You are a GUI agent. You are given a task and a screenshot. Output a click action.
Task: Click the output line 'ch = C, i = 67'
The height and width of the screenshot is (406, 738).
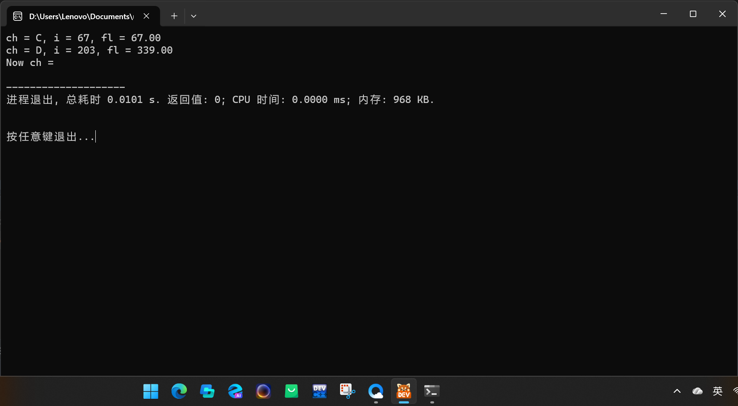click(83, 38)
